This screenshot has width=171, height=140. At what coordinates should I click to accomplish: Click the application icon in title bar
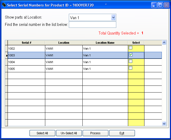coord(4,5)
